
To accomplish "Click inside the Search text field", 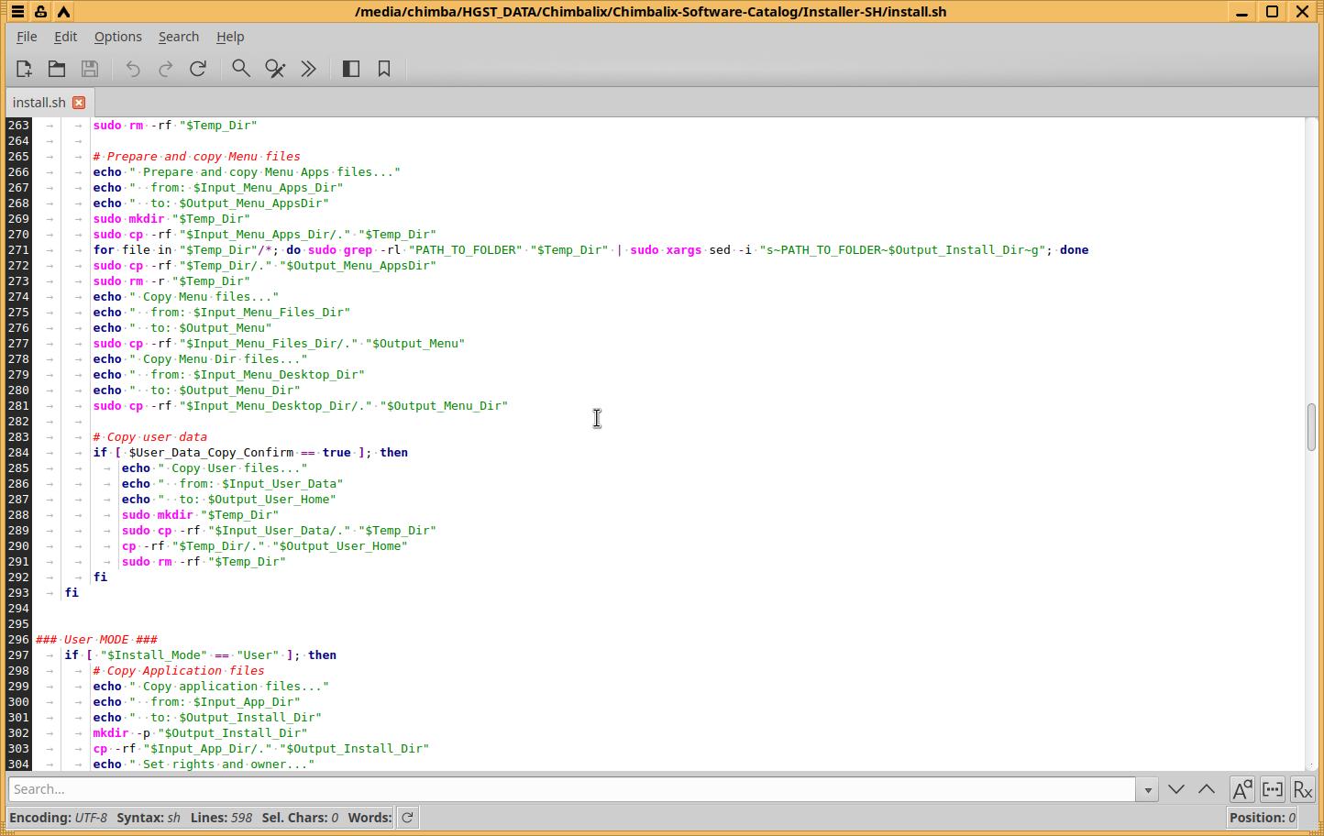I will click(568, 789).
